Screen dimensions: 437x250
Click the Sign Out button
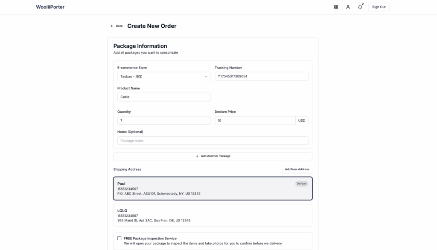(379, 7)
